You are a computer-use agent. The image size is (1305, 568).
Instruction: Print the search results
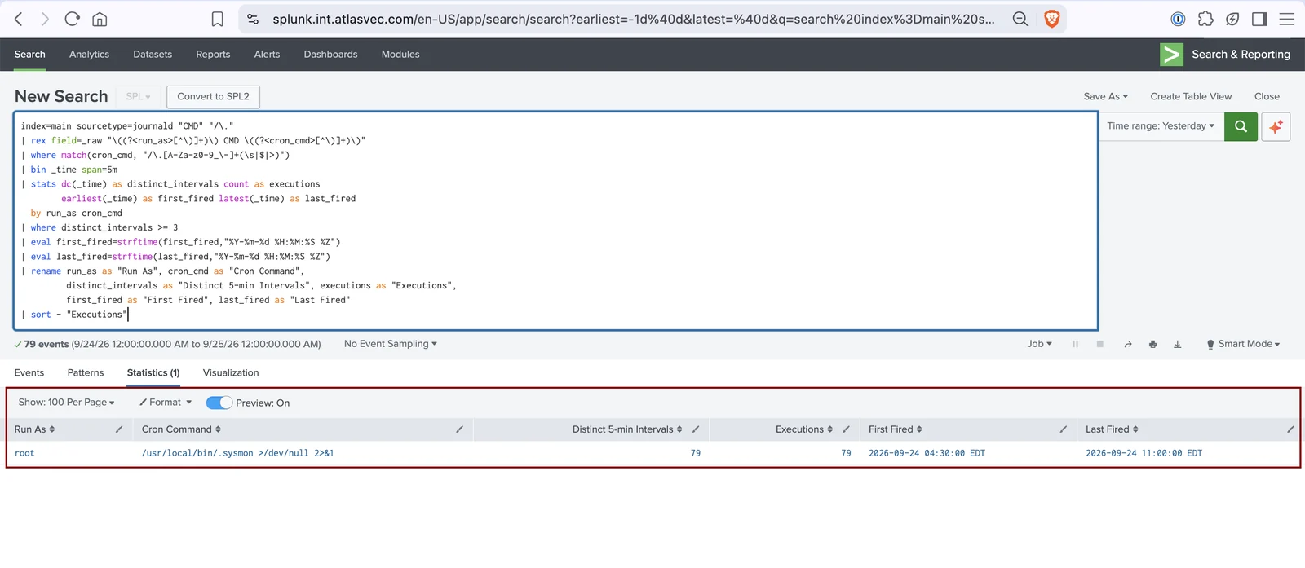pyautogui.click(x=1152, y=344)
